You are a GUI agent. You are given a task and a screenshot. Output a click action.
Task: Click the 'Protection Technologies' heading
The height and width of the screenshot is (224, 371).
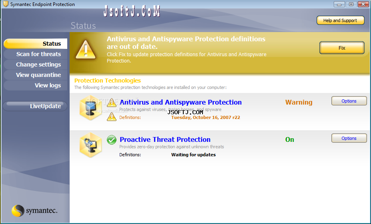[107, 81]
